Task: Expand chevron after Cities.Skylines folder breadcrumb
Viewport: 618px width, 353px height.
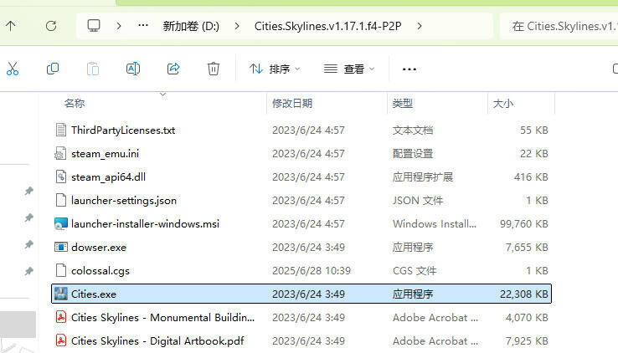Action: pyautogui.click(x=420, y=27)
